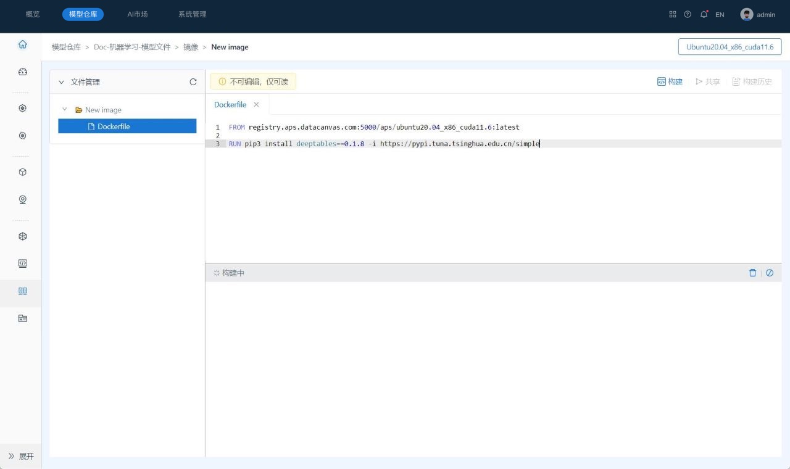Click the Ubuntu20.04_x86_cuda11.6 button
The image size is (790, 469).
[730, 47]
